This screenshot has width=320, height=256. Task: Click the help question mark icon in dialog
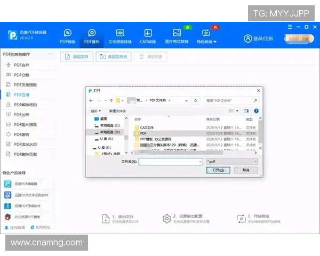tap(257, 111)
